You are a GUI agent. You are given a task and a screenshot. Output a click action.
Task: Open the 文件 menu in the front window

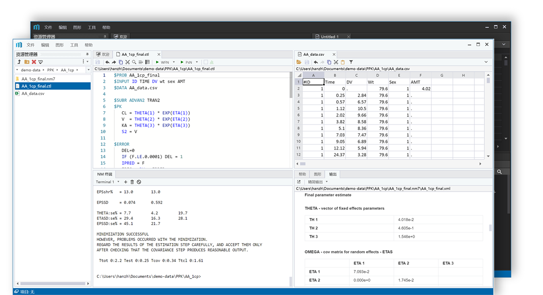point(30,45)
